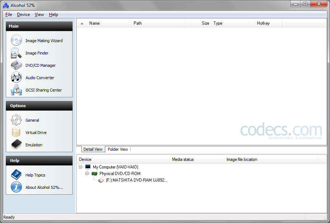This screenshot has width=330, height=223.
Task: Click the Image Finder label
Action: click(x=37, y=53)
